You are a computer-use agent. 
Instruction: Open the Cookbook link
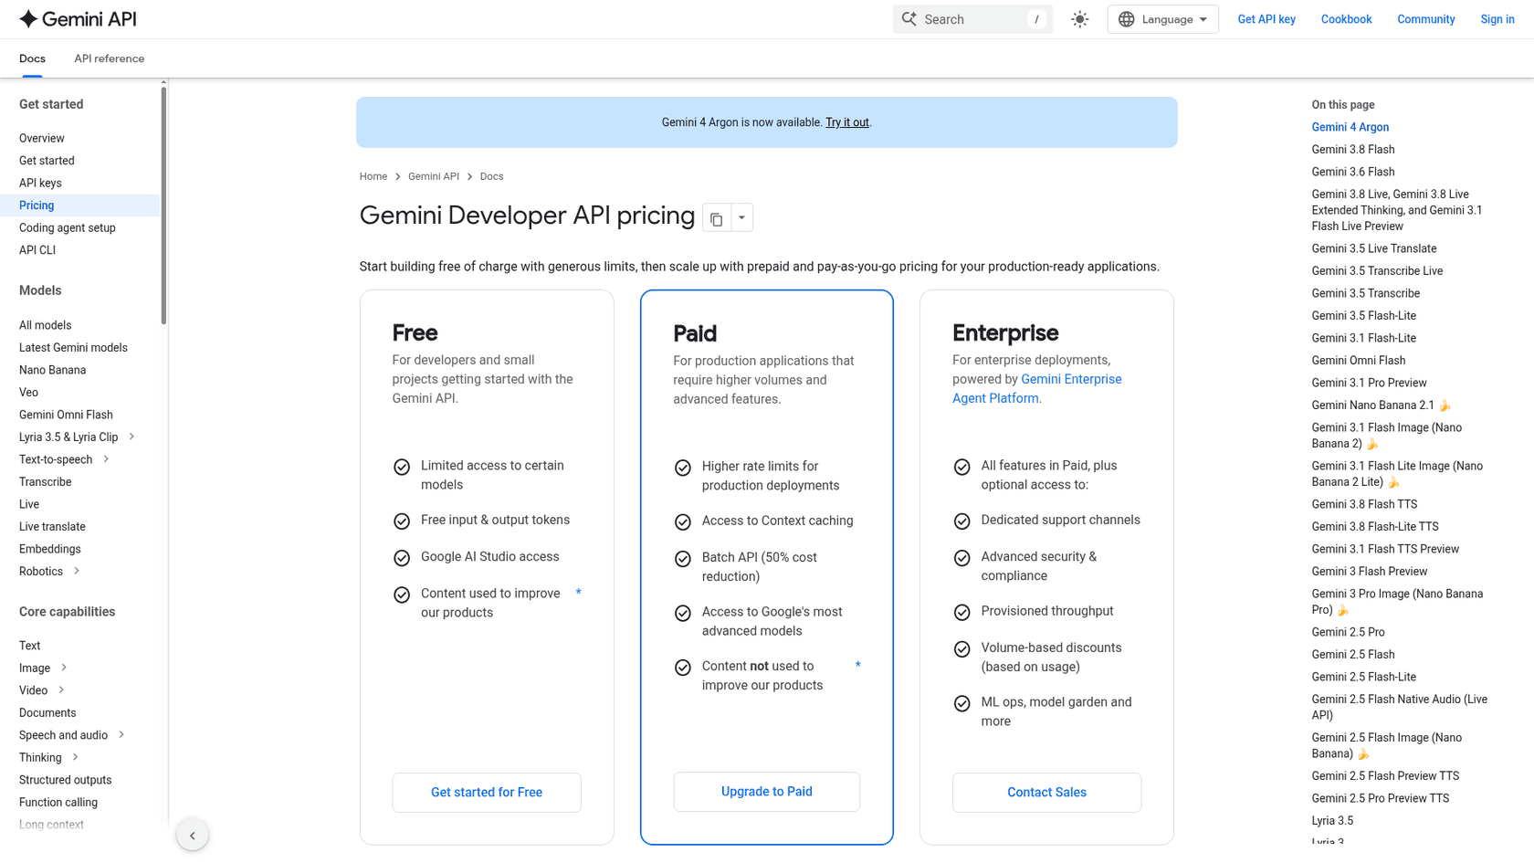1346,19
